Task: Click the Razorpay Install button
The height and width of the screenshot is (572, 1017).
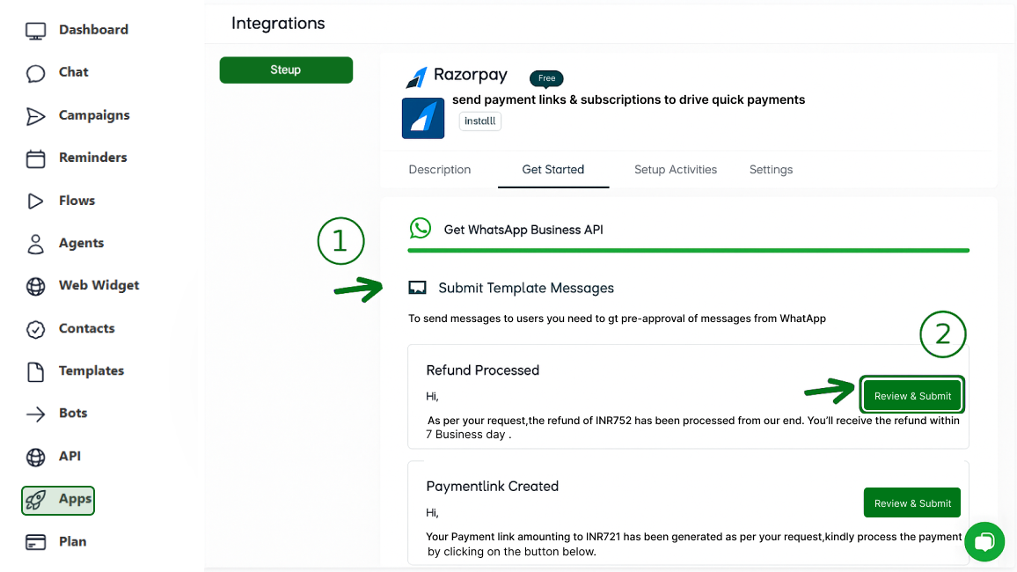Action: coord(479,121)
